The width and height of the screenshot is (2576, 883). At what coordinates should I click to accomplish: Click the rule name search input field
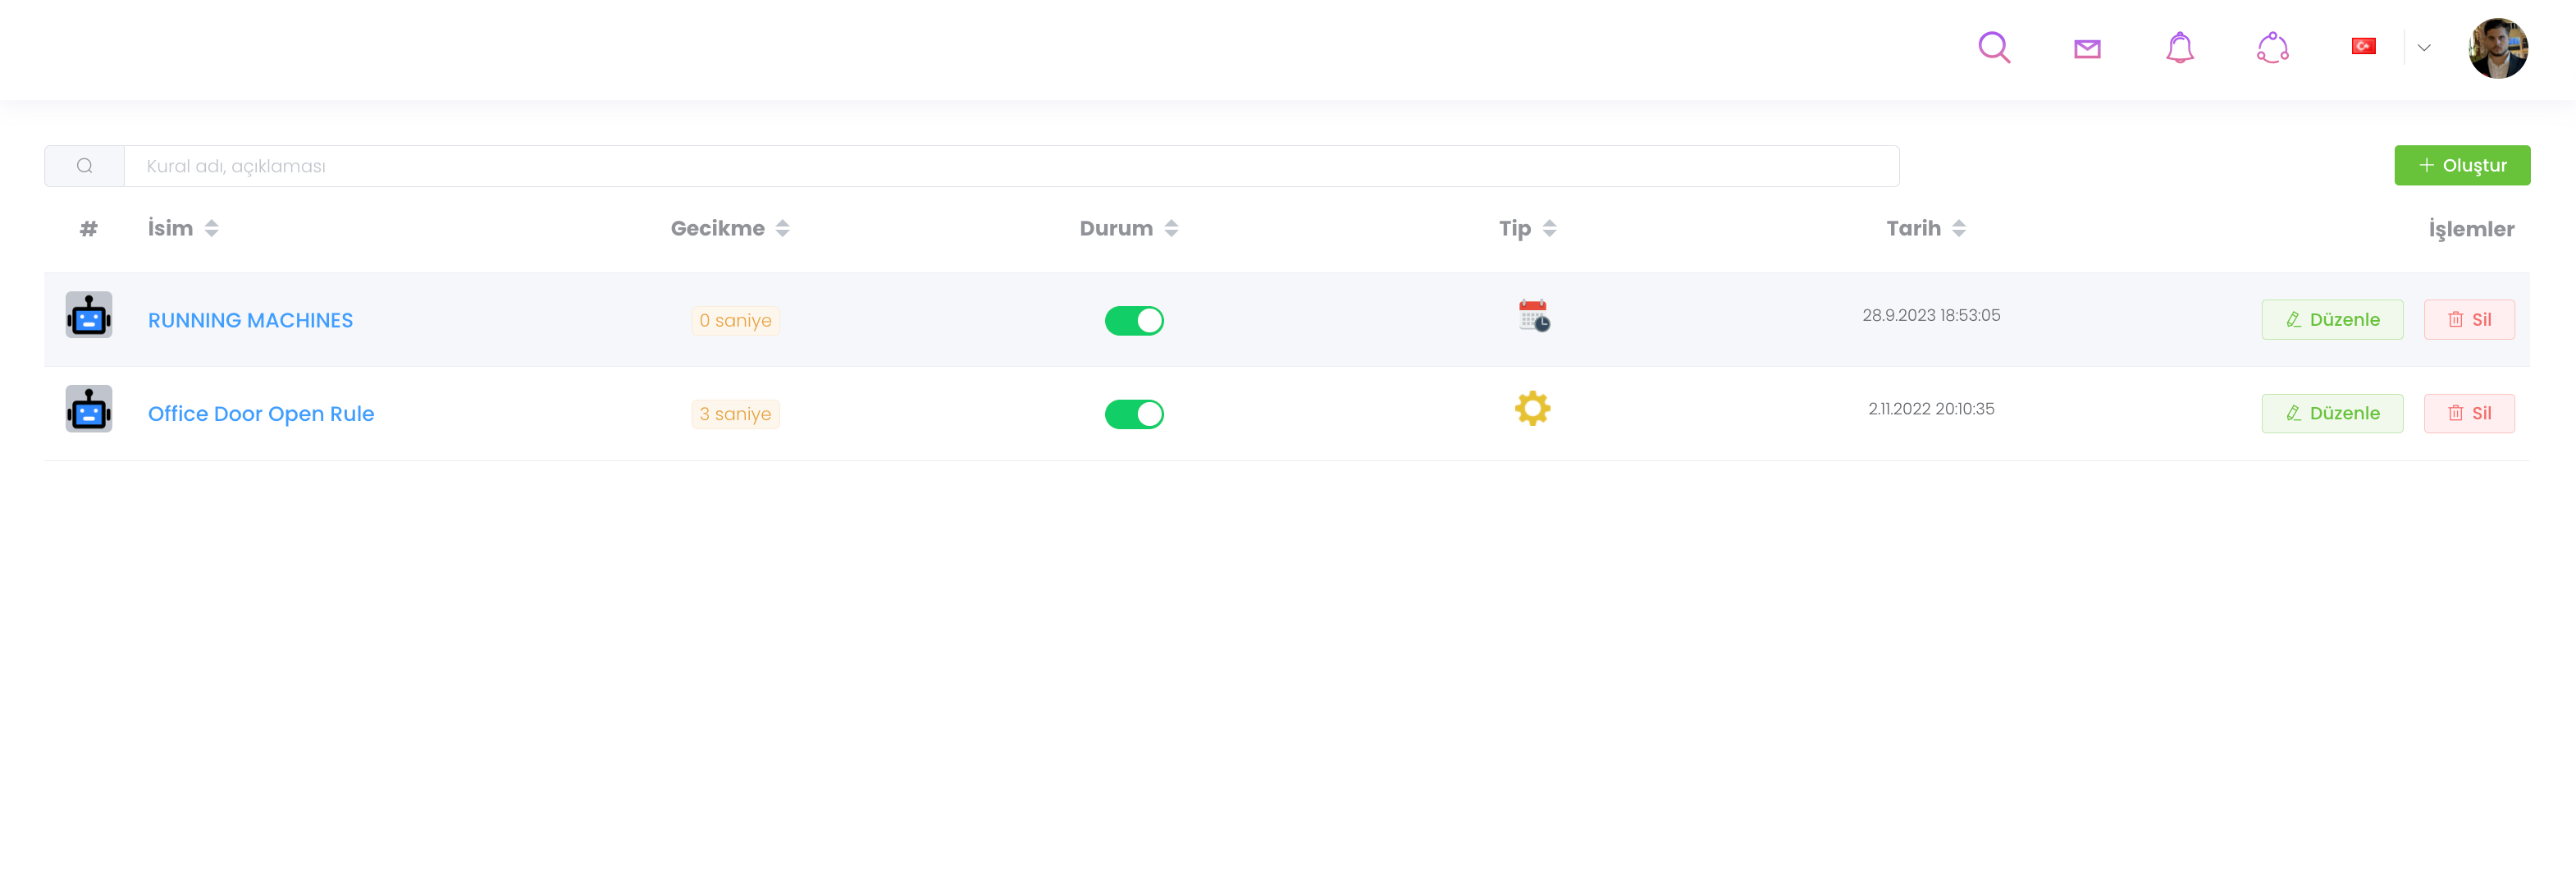pos(1010,166)
